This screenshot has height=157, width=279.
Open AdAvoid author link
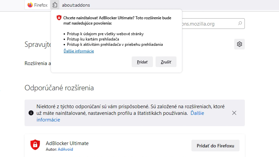(65, 149)
